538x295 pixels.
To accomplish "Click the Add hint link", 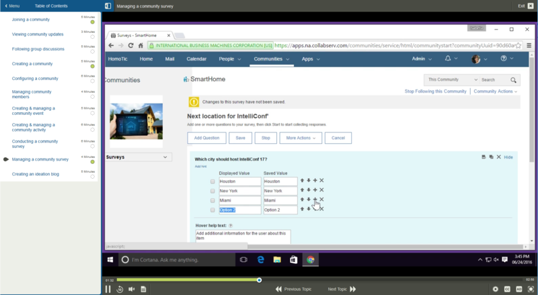I will point(200,167).
